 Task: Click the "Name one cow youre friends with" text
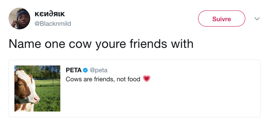click(101, 44)
